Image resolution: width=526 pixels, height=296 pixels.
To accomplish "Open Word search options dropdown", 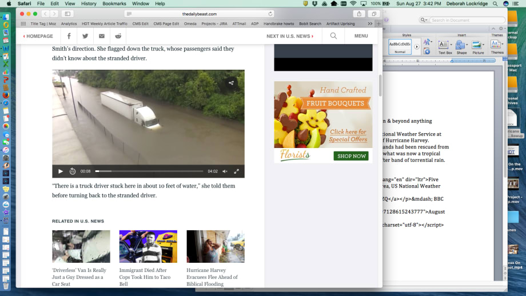I will click(x=424, y=20).
